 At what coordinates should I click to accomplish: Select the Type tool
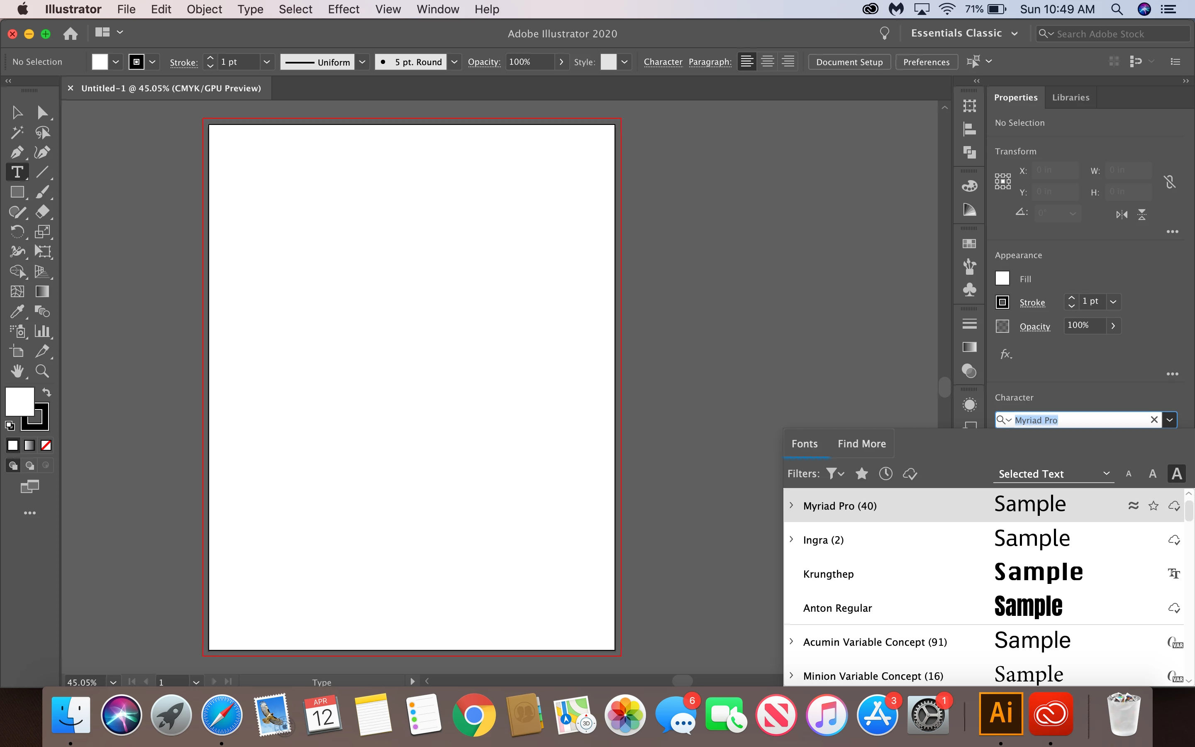click(x=17, y=172)
